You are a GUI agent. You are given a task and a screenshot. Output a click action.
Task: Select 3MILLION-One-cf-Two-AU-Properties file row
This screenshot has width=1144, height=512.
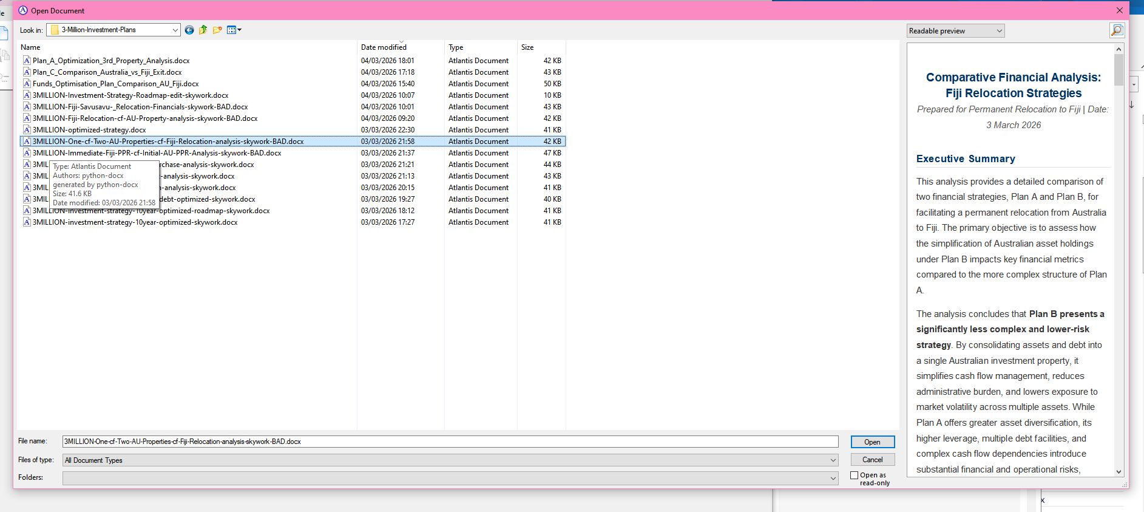(293, 142)
